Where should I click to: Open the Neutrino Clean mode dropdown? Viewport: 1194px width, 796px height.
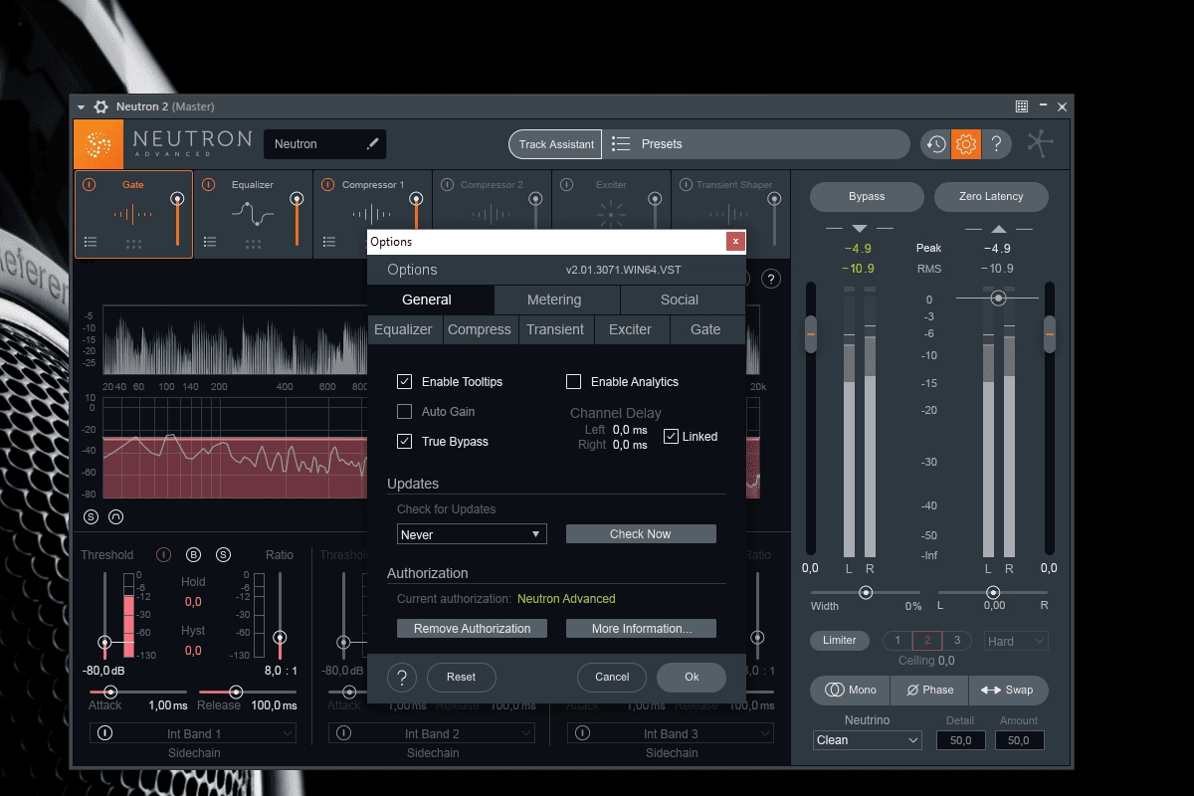868,740
